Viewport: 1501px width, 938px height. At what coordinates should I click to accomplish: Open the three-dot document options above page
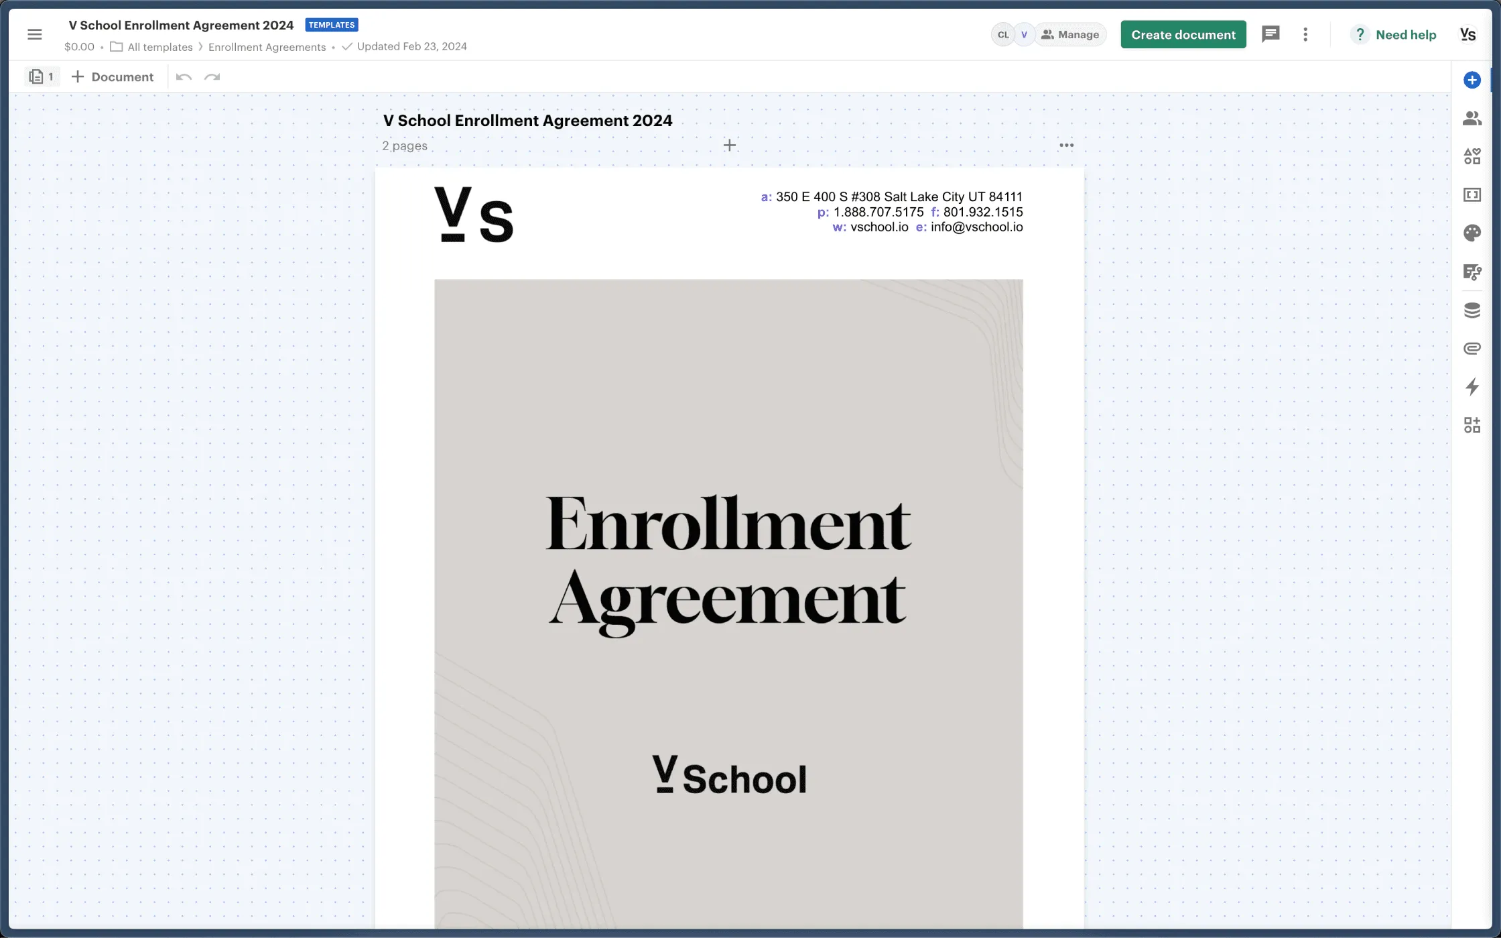[1066, 145]
